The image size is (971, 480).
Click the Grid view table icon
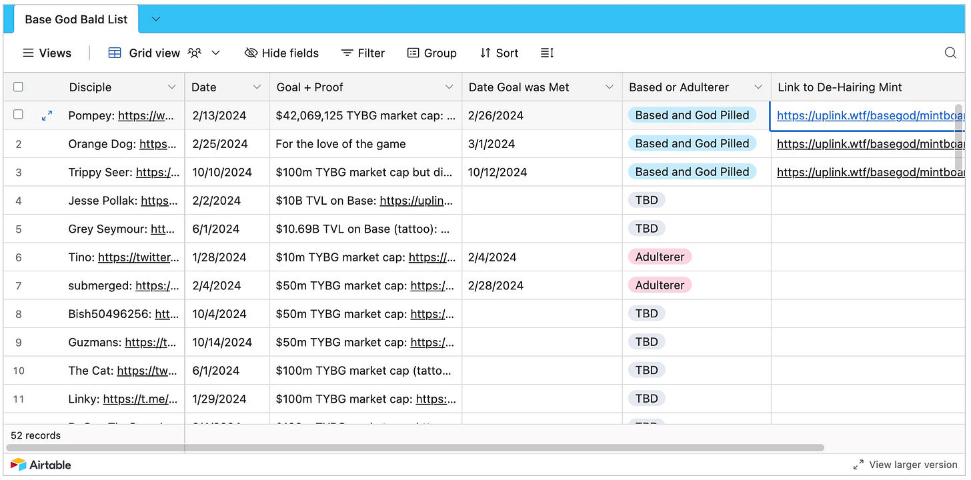point(115,53)
